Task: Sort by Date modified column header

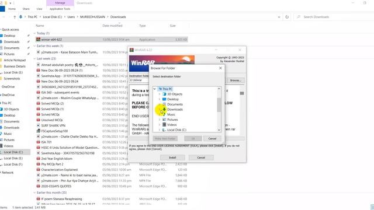Action: tap(112, 26)
